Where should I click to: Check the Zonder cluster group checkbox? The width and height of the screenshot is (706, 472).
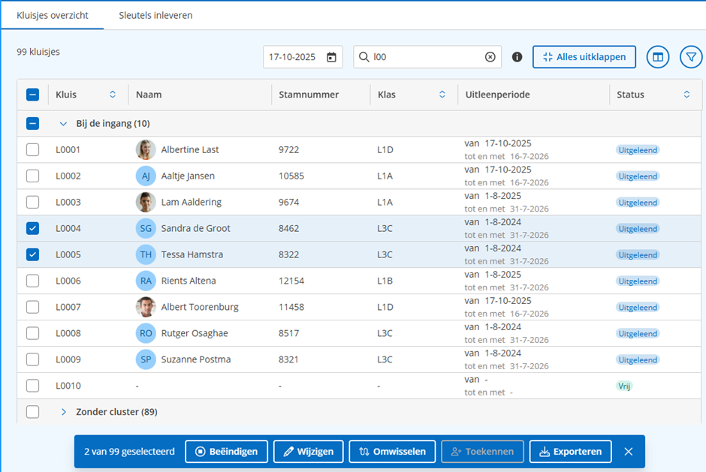pos(32,412)
